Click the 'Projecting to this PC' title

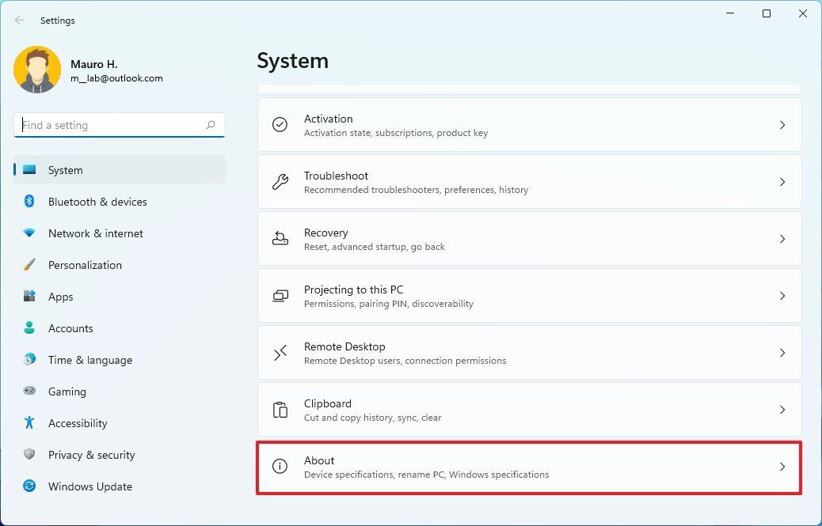[353, 289]
